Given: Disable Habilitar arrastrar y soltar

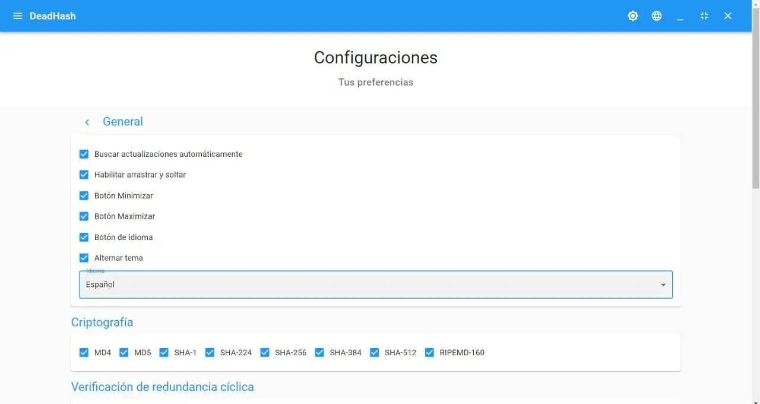Looking at the screenshot, I should [84, 175].
